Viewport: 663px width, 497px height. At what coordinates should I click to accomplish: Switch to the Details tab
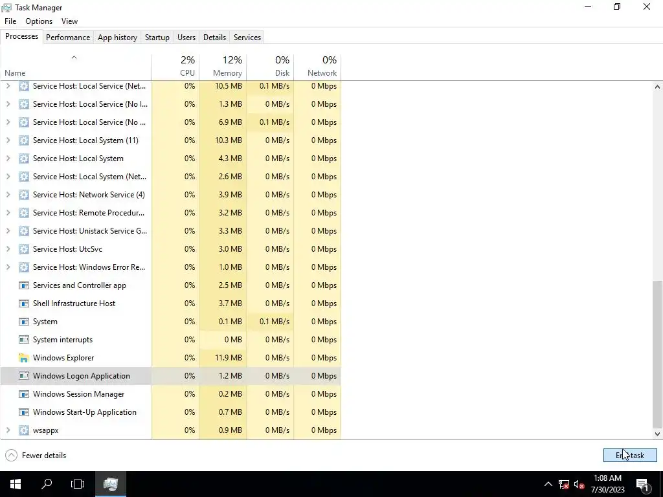pos(214,37)
